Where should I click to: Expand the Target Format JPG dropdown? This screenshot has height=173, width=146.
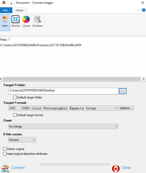[x=63, y=108]
